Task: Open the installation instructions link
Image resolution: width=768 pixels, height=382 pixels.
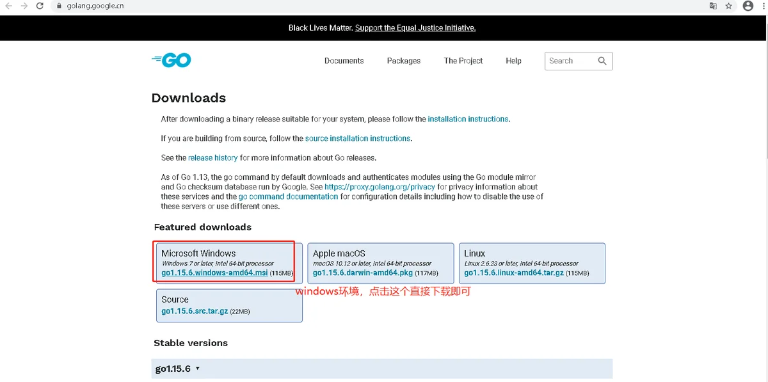Action: point(468,119)
